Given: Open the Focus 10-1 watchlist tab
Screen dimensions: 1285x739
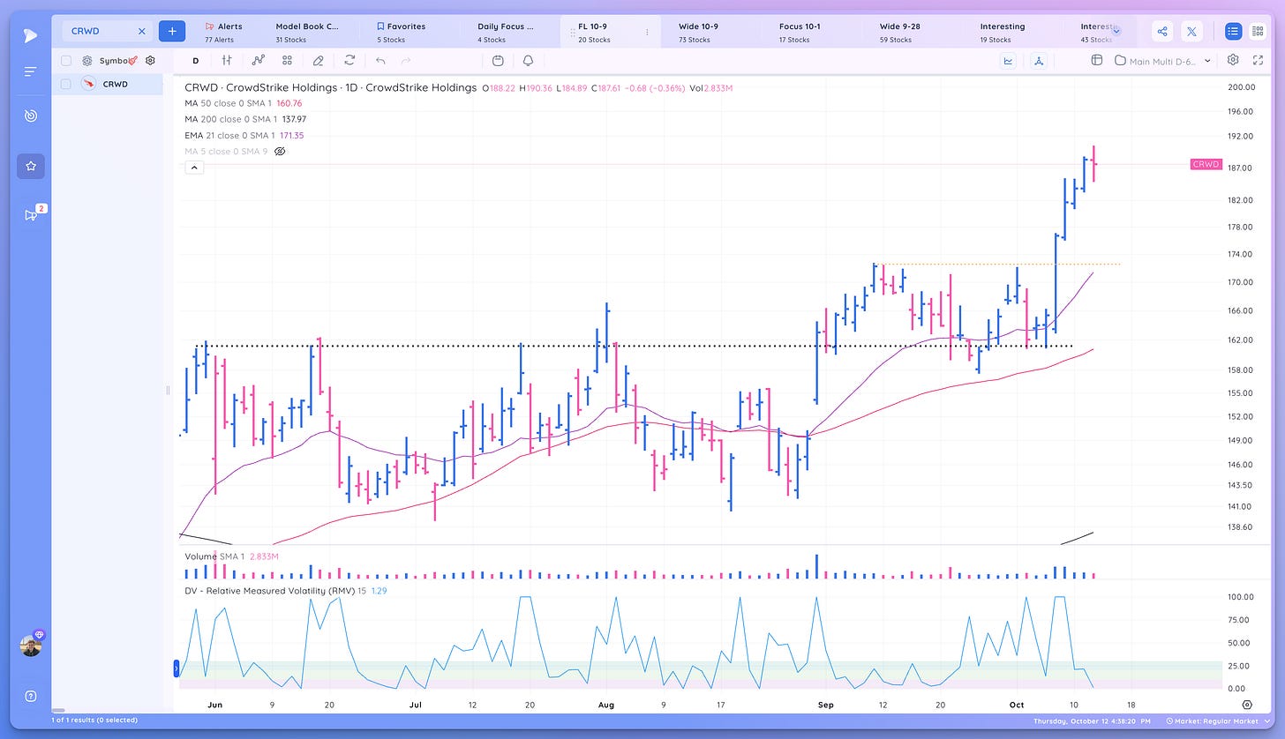Looking at the screenshot, I should coord(799,32).
